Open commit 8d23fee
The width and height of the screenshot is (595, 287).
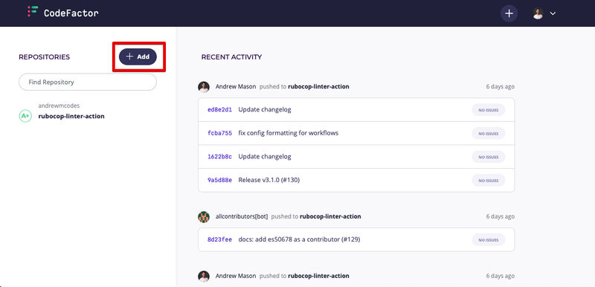pos(219,239)
